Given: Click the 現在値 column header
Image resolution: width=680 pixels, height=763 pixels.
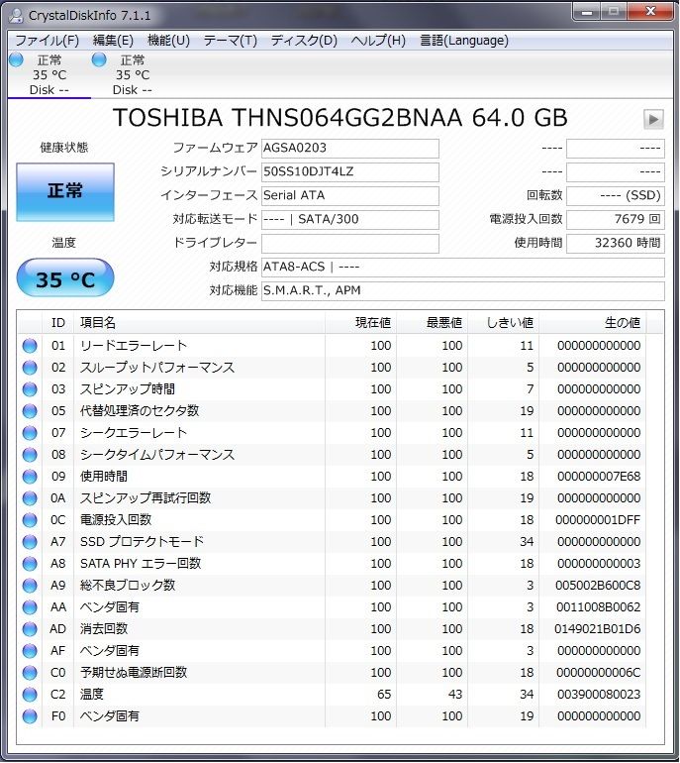Looking at the screenshot, I should (x=360, y=323).
